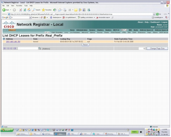Go to the browser Home page icon
Viewport: 171px width, 137px height.
point(29,10)
